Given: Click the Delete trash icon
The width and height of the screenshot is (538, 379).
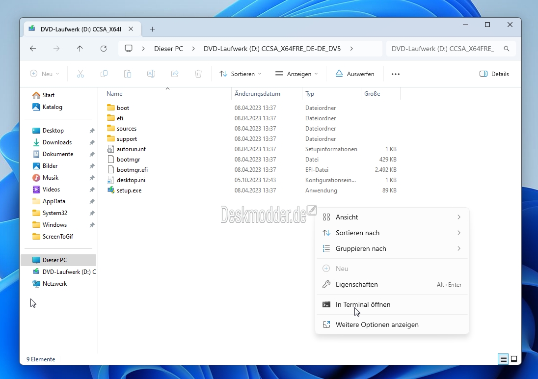Looking at the screenshot, I should click(198, 74).
